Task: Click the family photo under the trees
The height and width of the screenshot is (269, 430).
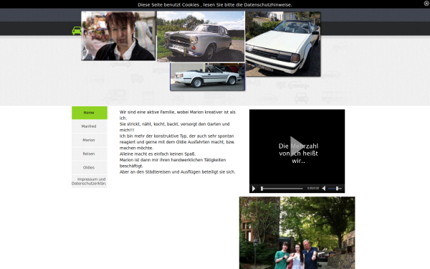Action: click(x=297, y=232)
